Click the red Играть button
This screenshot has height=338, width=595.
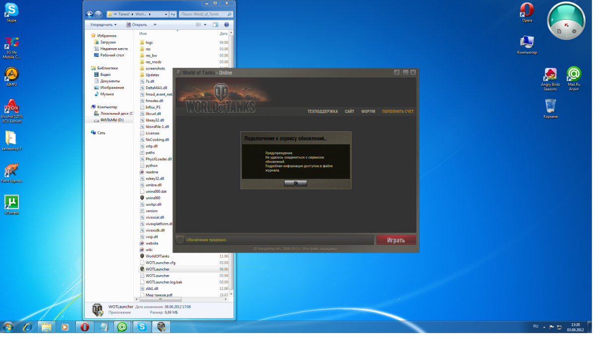click(396, 240)
